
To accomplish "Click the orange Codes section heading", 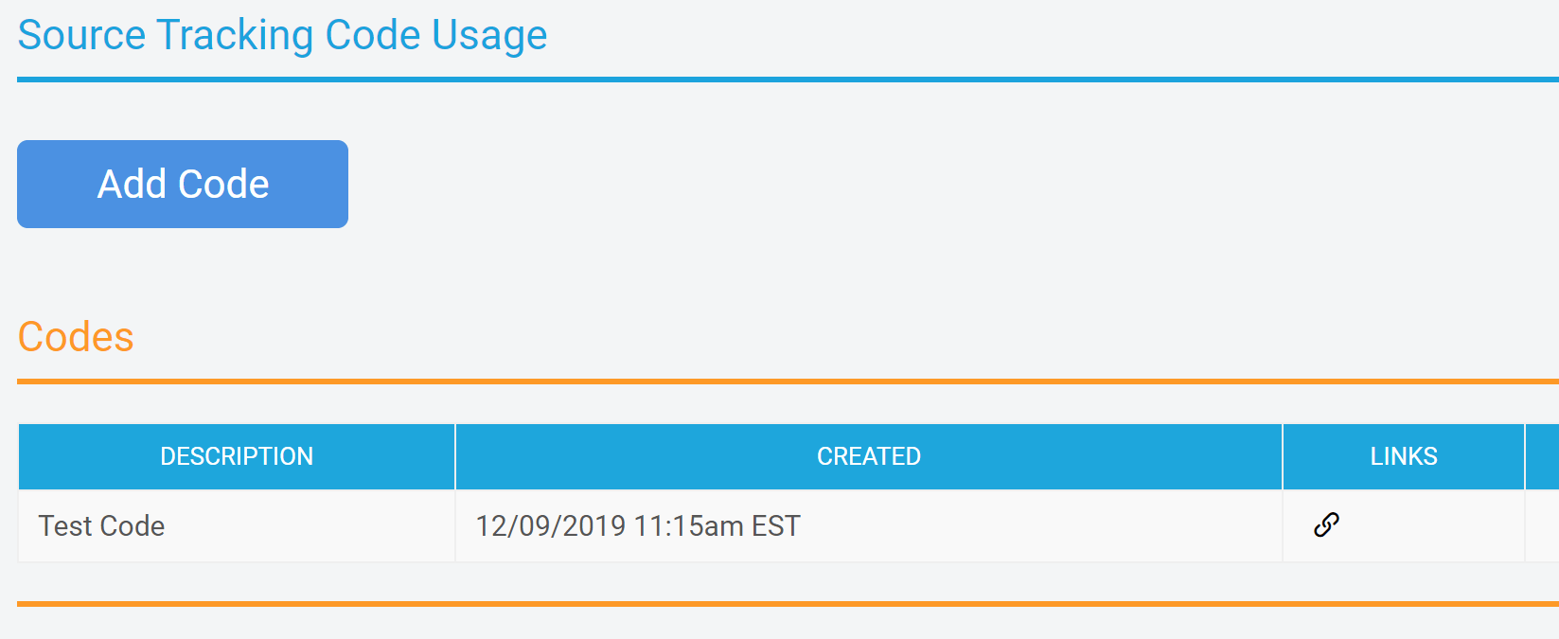I will click(76, 337).
